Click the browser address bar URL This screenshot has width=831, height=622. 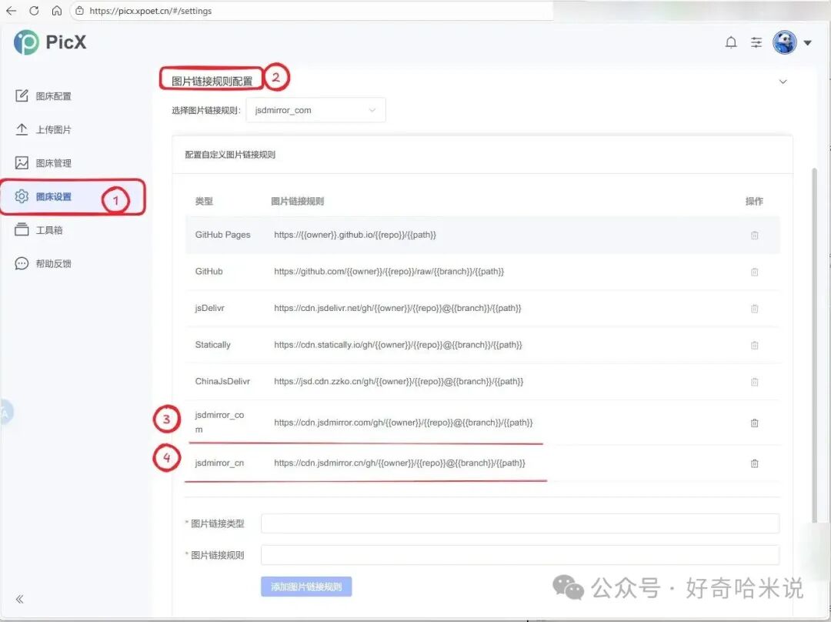tap(151, 11)
